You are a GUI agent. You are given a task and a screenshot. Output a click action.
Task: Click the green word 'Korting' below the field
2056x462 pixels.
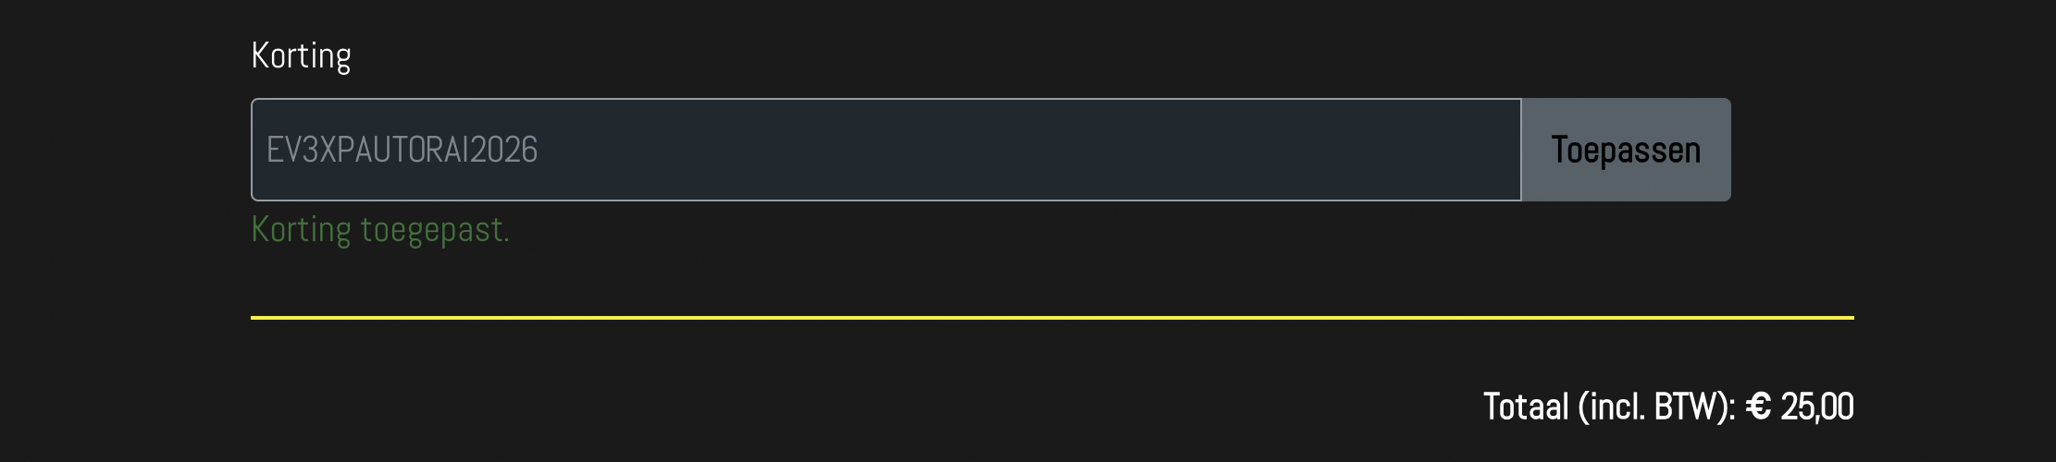[302, 230]
